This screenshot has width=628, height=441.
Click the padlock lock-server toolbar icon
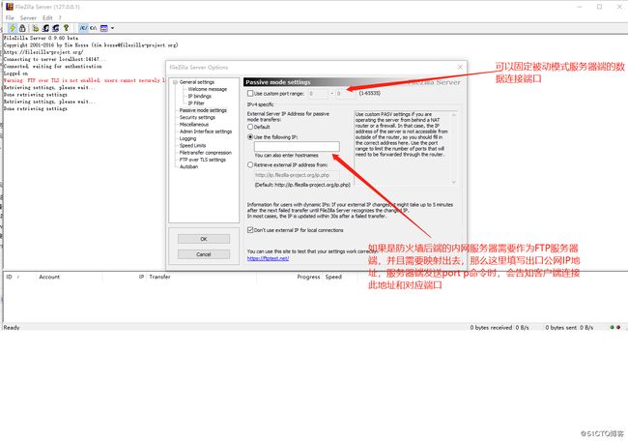22,28
